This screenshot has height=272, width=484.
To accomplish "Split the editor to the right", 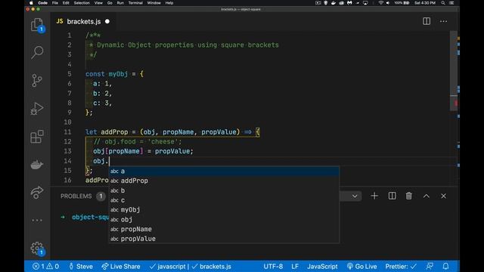I will click(427, 21).
